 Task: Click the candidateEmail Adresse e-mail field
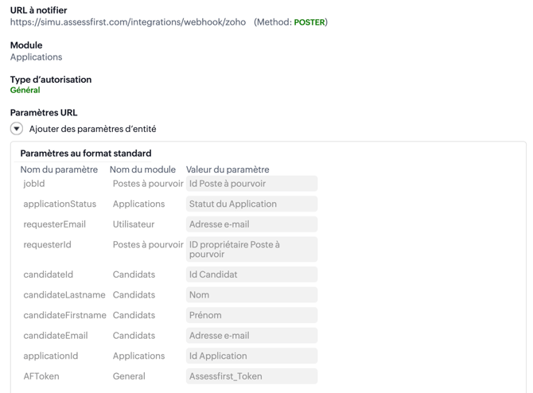pos(251,336)
